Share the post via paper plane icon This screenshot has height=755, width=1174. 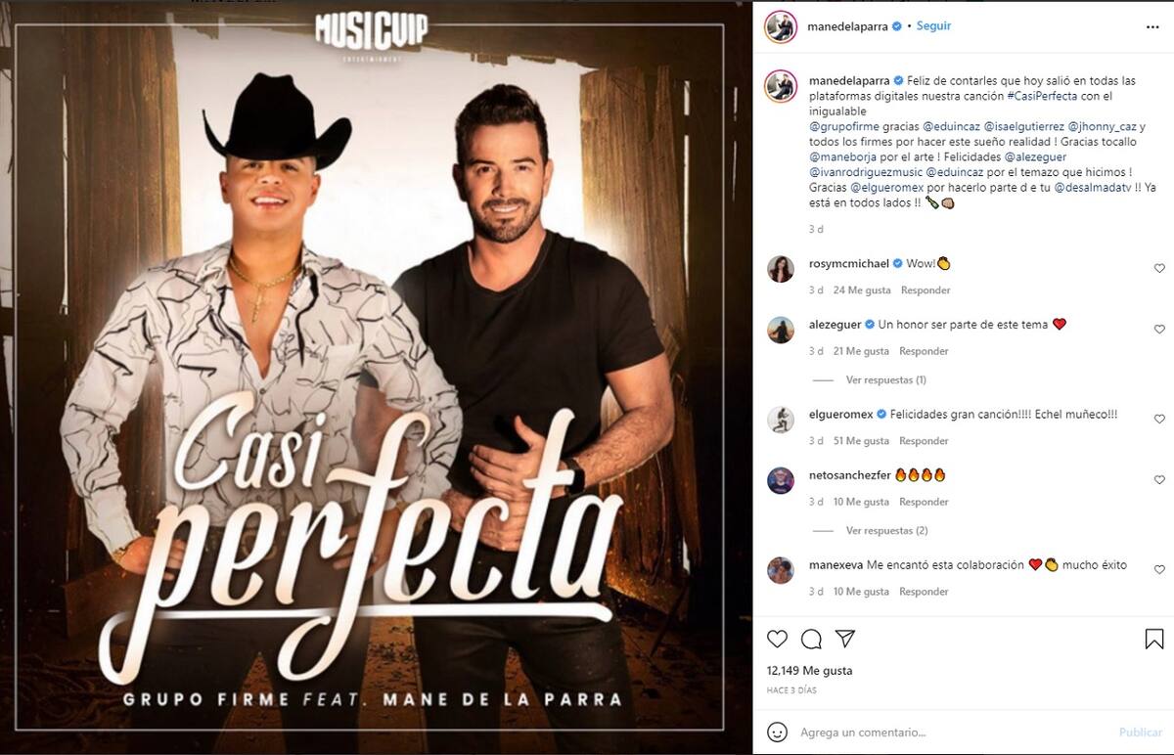[x=845, y=639]
